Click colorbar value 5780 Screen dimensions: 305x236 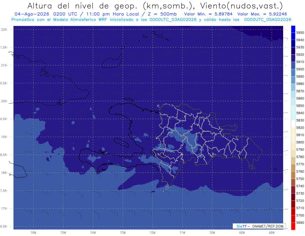[300, 157]
